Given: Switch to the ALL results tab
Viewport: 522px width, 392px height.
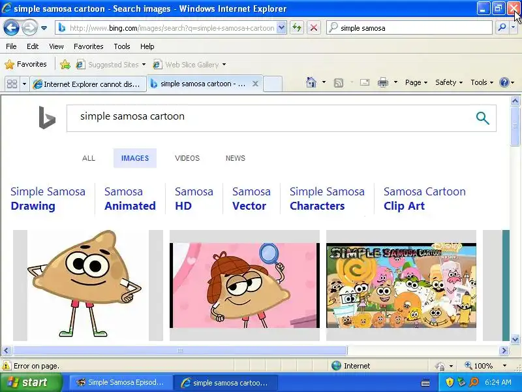Looking at the screenshot, I should [x=89, y=158].
